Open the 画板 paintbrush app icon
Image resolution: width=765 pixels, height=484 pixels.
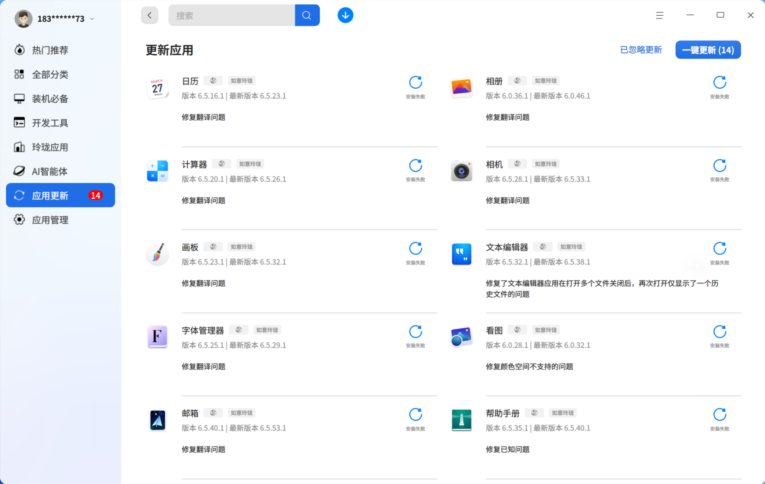[x=157, y=254]
